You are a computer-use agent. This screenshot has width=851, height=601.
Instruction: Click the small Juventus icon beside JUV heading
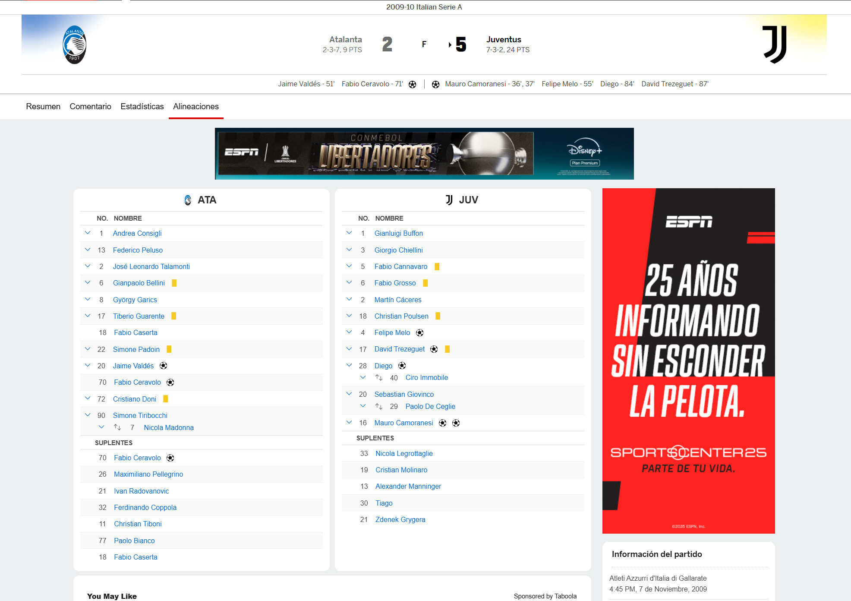point(449,200)
